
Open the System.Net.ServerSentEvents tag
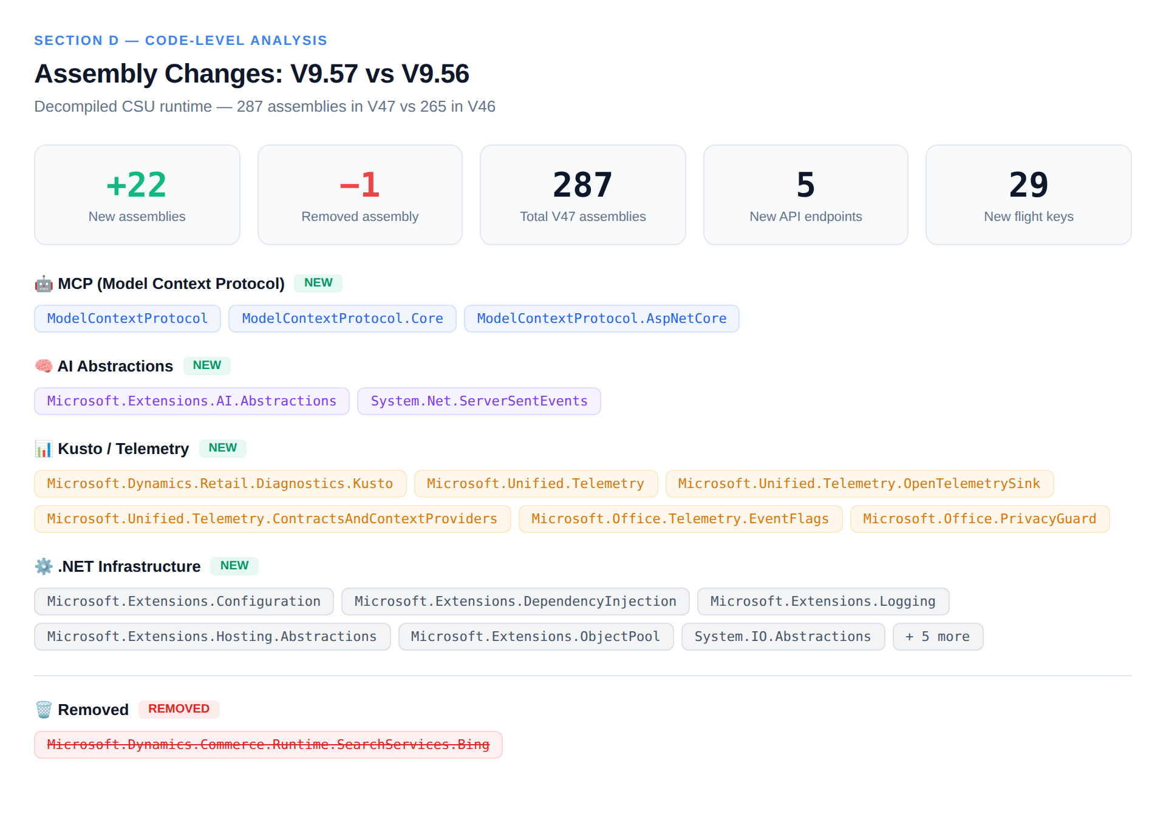[479, 401]
